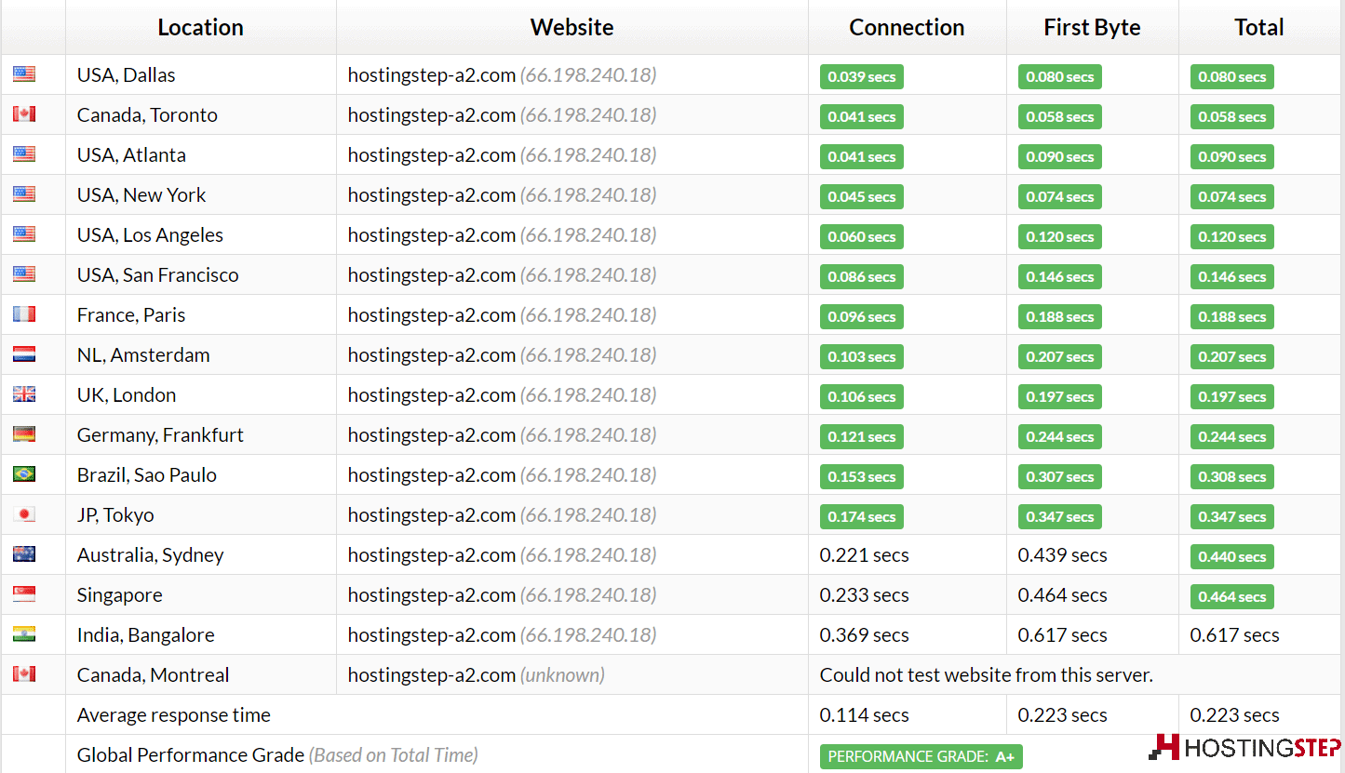
Task: Click the Japanese flag icon for Tokyo
Action: click(24, 514)
